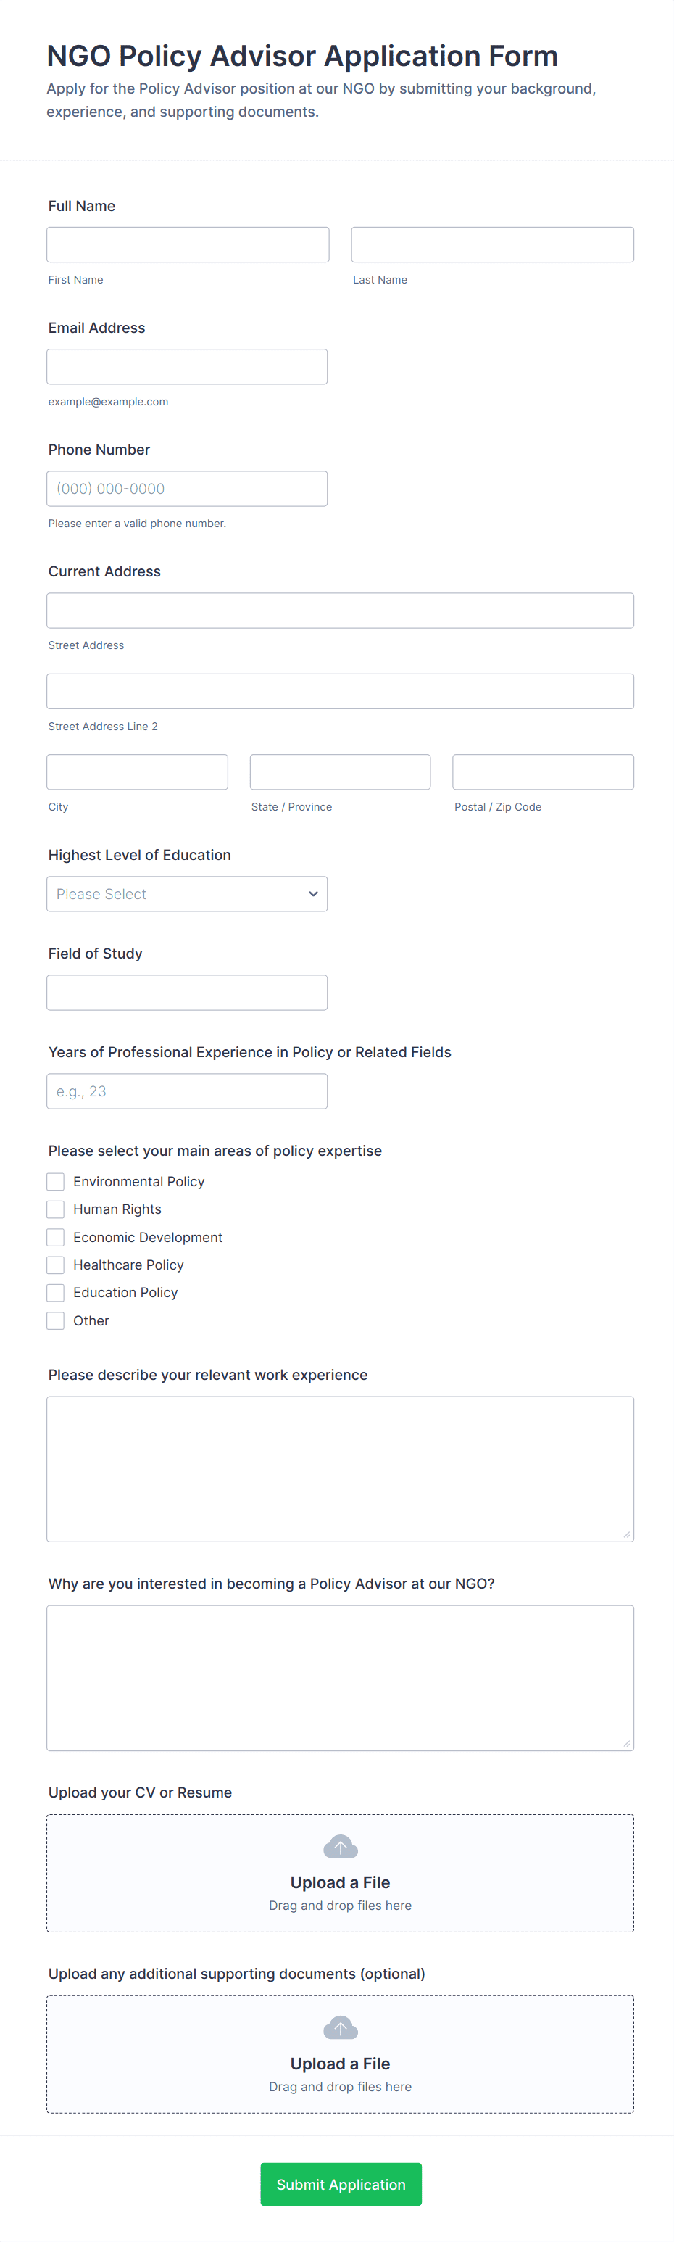Enable the Human Rights expertise option

click(x=55, y=1209)
